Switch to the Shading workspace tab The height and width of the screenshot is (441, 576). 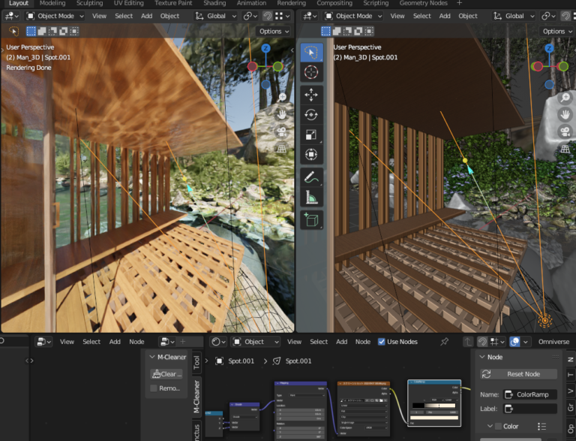pos(214,3)
